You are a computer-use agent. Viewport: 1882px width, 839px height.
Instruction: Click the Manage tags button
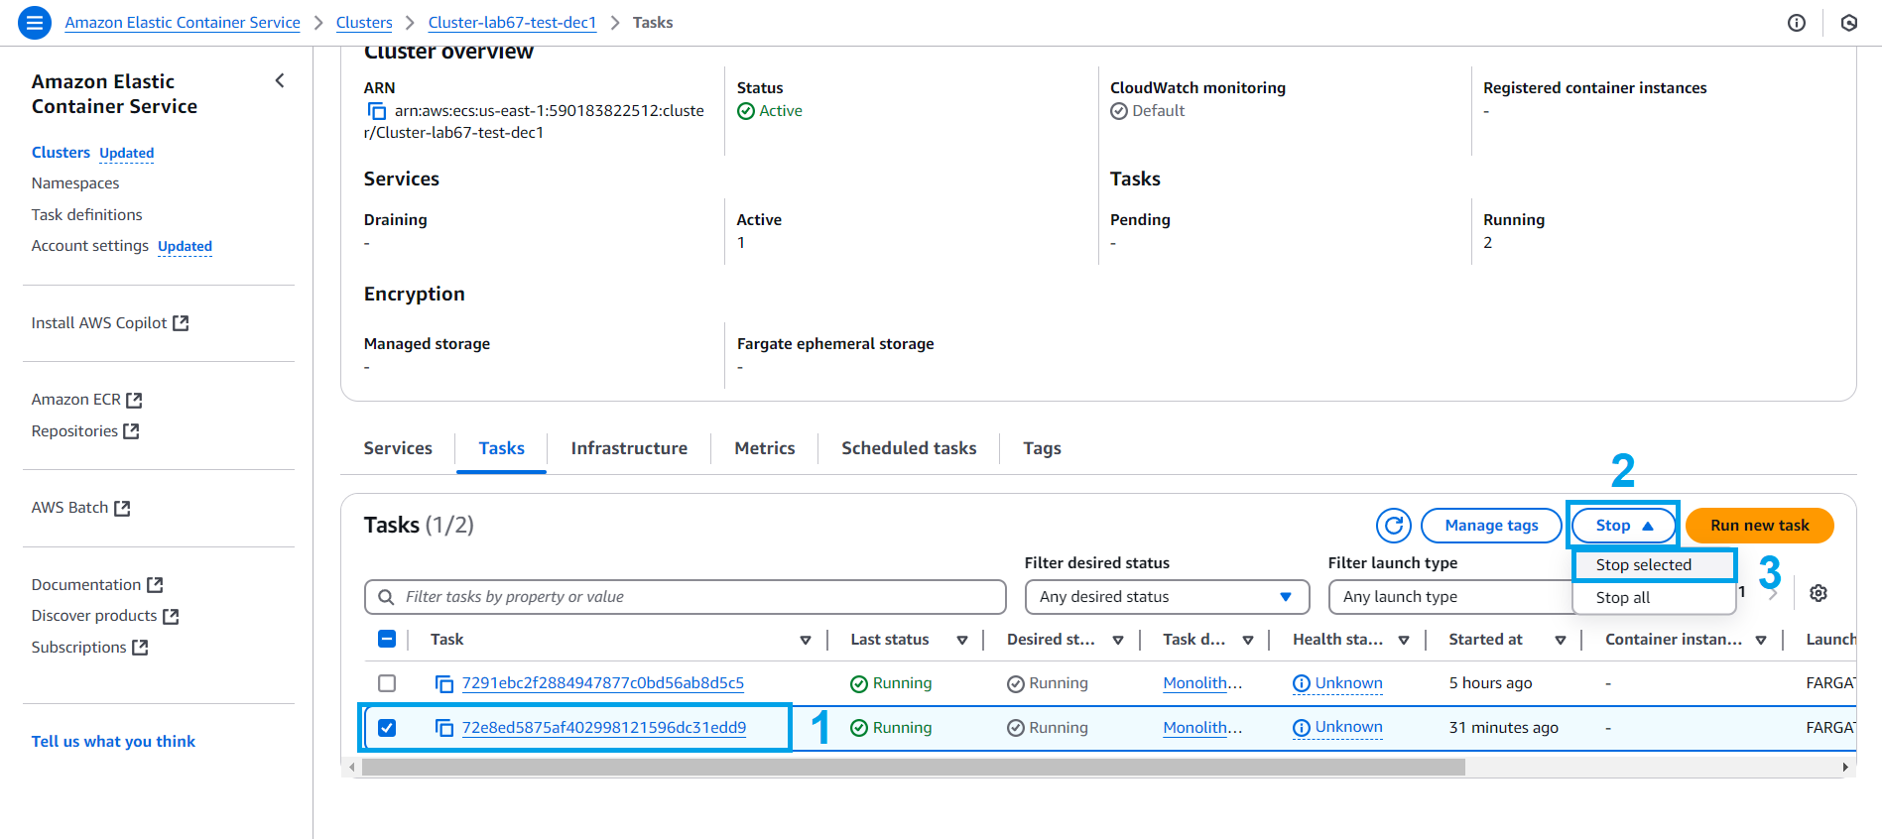[1491, 526]
